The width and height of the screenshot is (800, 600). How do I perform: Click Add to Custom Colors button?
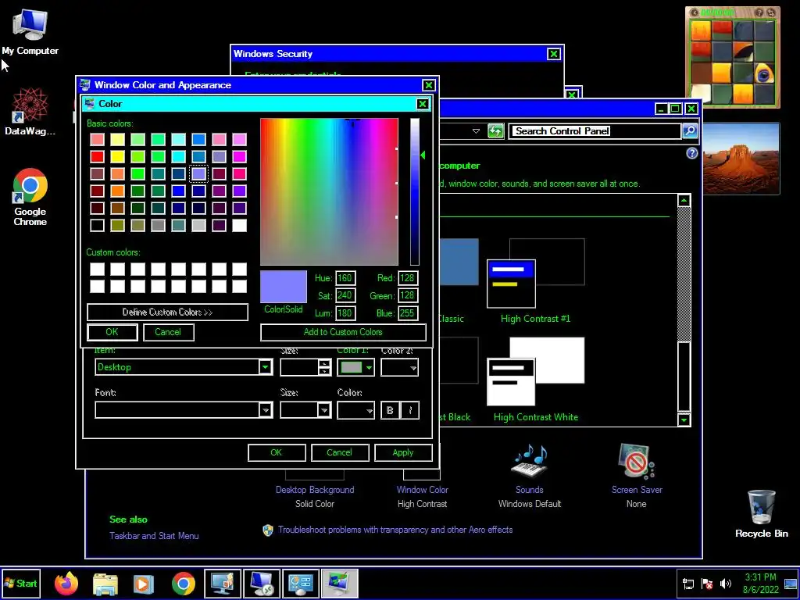click(343, 332)
